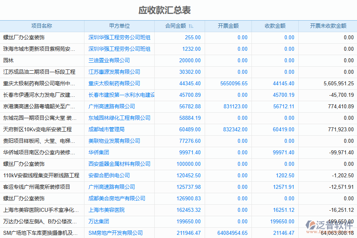Select project 110kV安徽线程集变开断线路工程

tap(41, 175)
